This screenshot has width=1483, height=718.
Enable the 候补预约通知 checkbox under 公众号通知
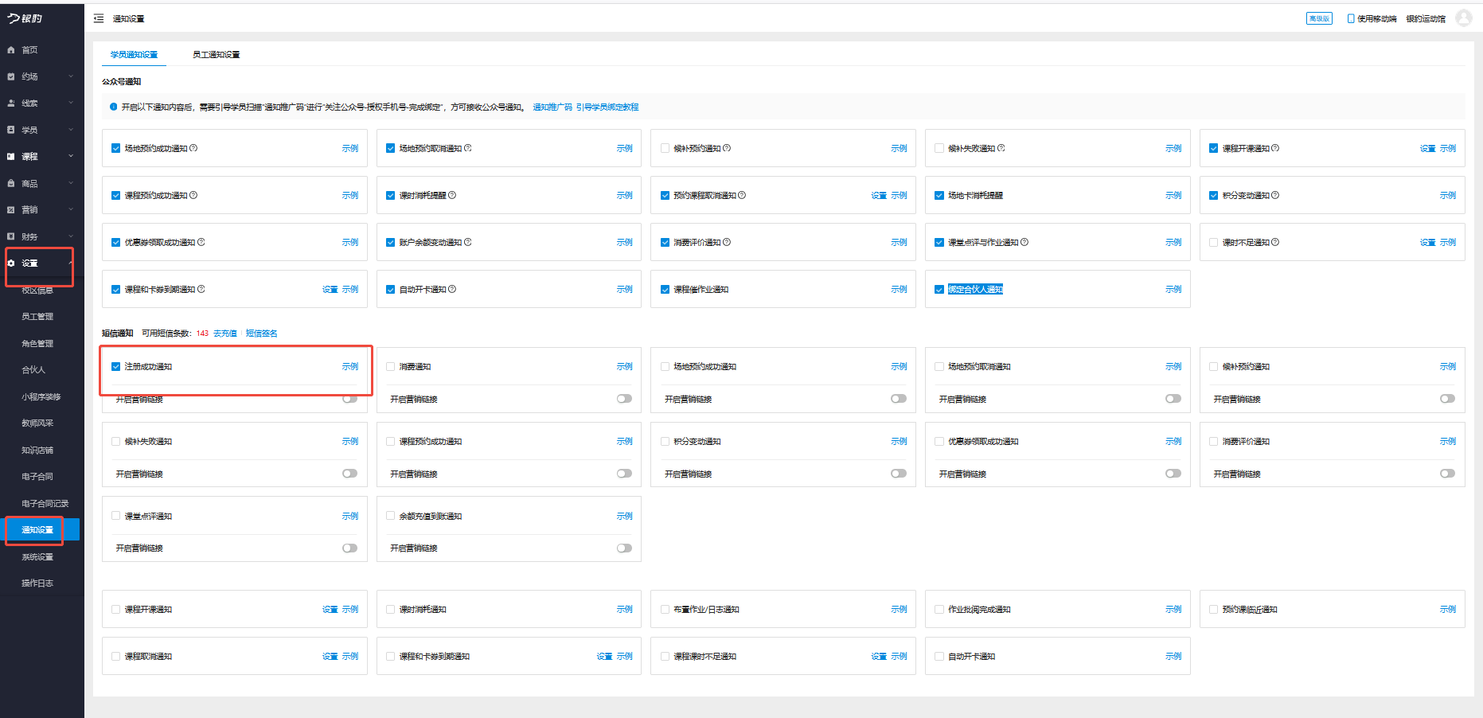665,148
